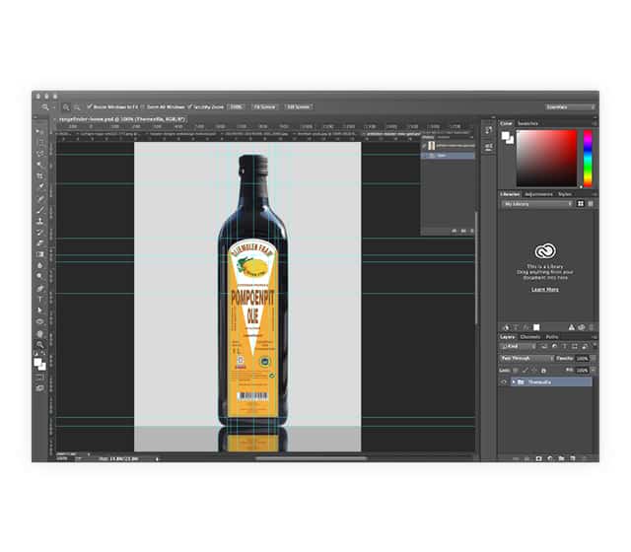The width and height of the screenshot is (631, 552).
Task: Select the Brush tool
Action: tap(39, 209)
